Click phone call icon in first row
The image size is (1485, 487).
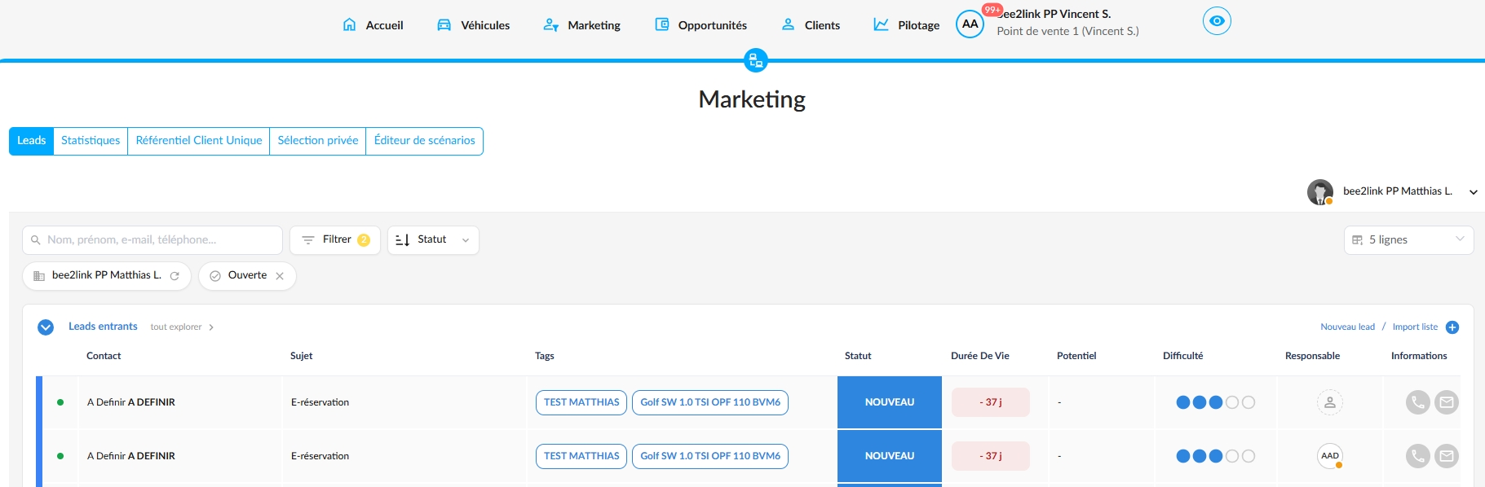(1418, 402)
